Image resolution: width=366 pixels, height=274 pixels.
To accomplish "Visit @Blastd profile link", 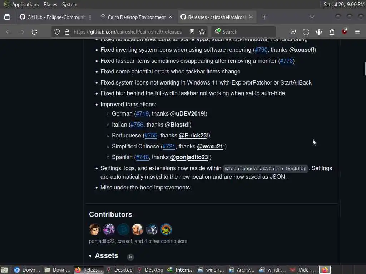I will pyautogui.click(x=177, y=125).
